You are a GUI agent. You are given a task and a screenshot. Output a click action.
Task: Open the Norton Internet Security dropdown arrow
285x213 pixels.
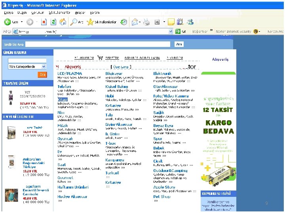[x=259, y=32]
